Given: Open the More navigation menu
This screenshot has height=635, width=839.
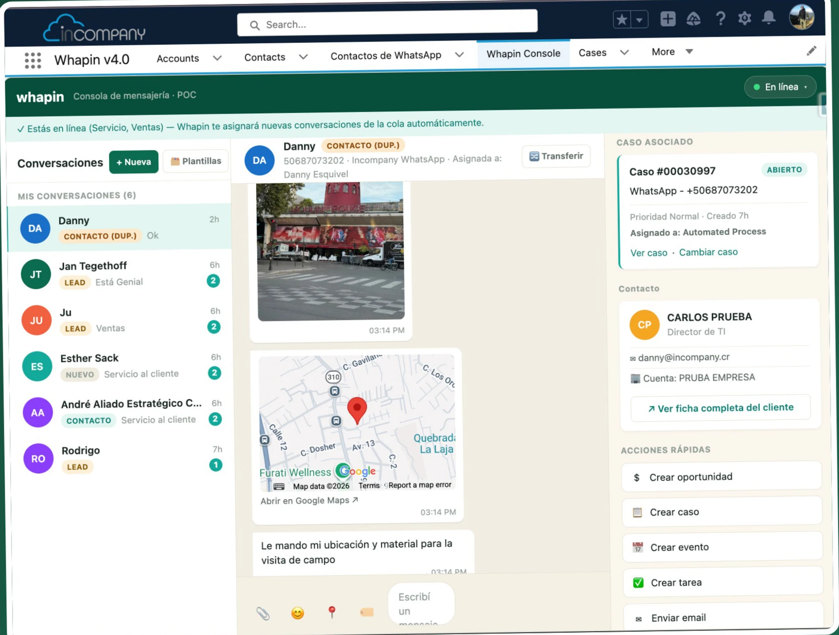Looking at the screenshot, I should coord(672,52).
